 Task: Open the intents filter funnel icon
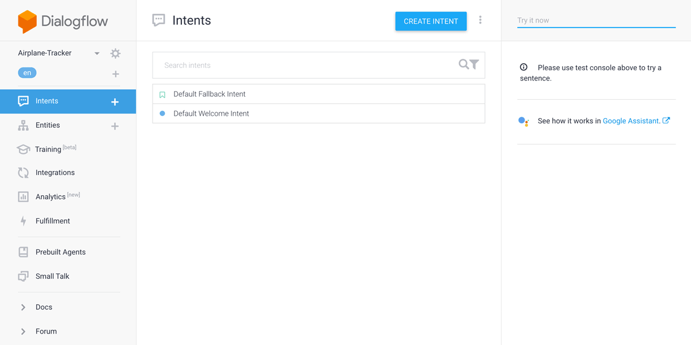point(474,65)
